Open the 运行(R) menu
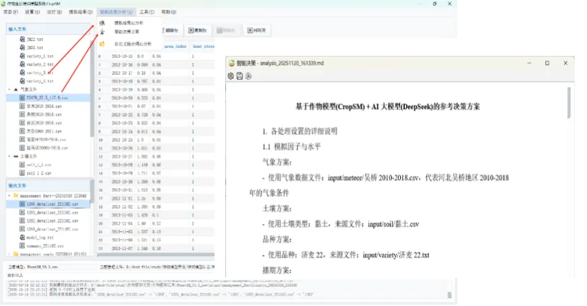This screenshot has width=587, height=306. pyautogui.click(x=54, y=12)
